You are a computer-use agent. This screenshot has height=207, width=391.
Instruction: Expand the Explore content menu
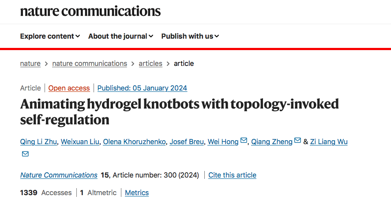point(50,36)
